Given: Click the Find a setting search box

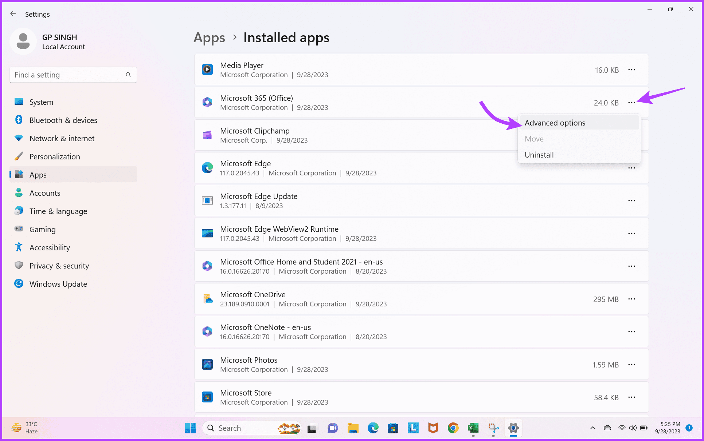Looking at the screenshot, I should (67, 75).
